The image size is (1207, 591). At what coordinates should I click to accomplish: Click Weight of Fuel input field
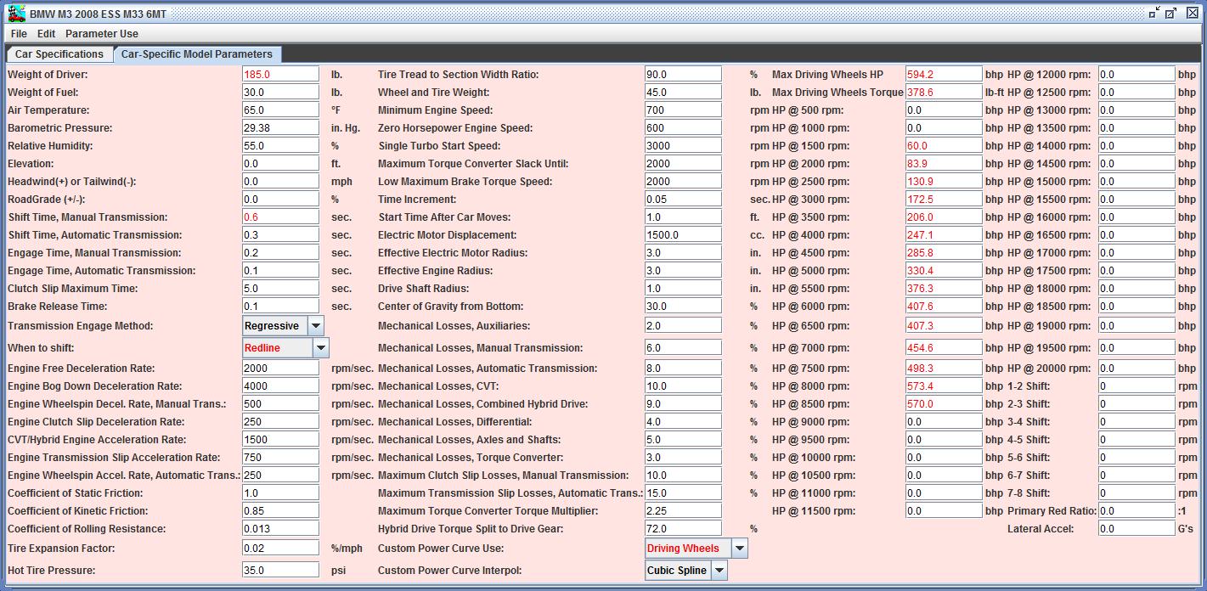pos(280,93)
